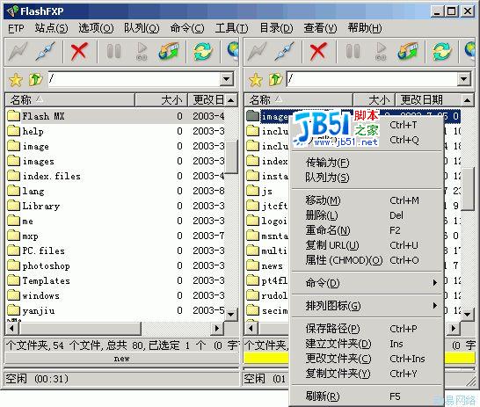
Task: Choose 传输为(F) from context menu
Action: click(x=367, y=163)
